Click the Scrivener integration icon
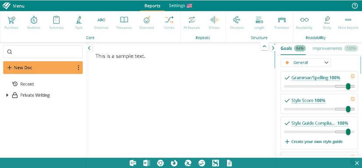The width and height of the screenshot is (362, 168). coord(215,163)
